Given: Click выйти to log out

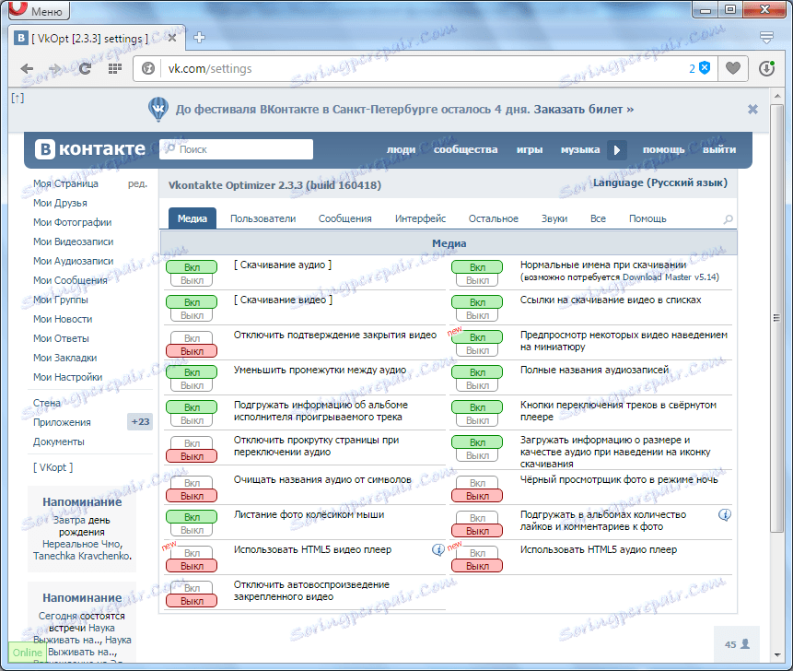Looking at the screenshot, I should coord(719,150).
